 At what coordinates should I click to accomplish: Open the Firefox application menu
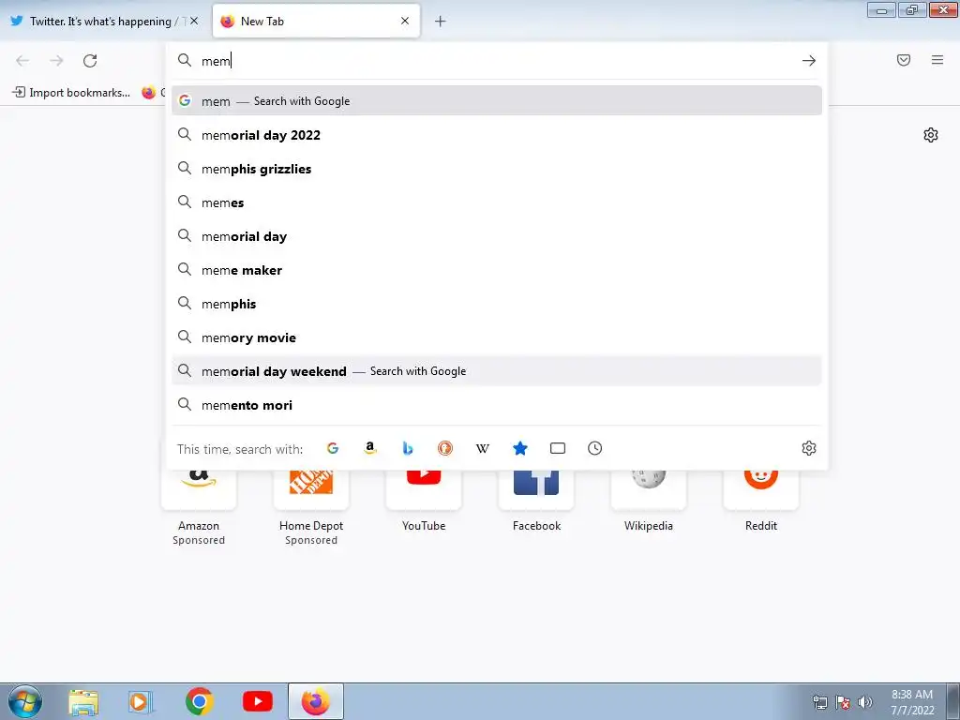937,60
